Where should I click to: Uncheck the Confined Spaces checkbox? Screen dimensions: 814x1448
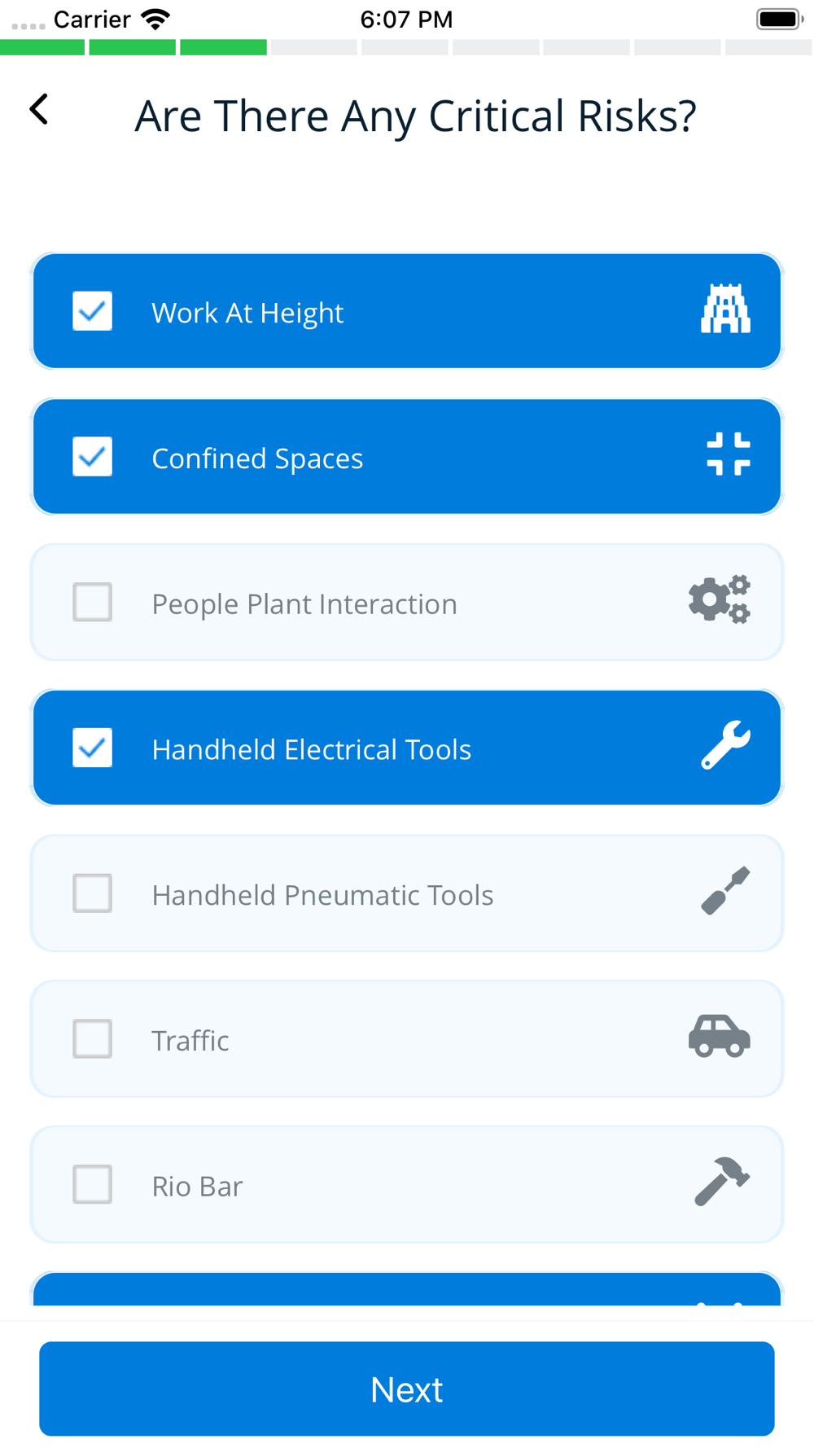92,457
